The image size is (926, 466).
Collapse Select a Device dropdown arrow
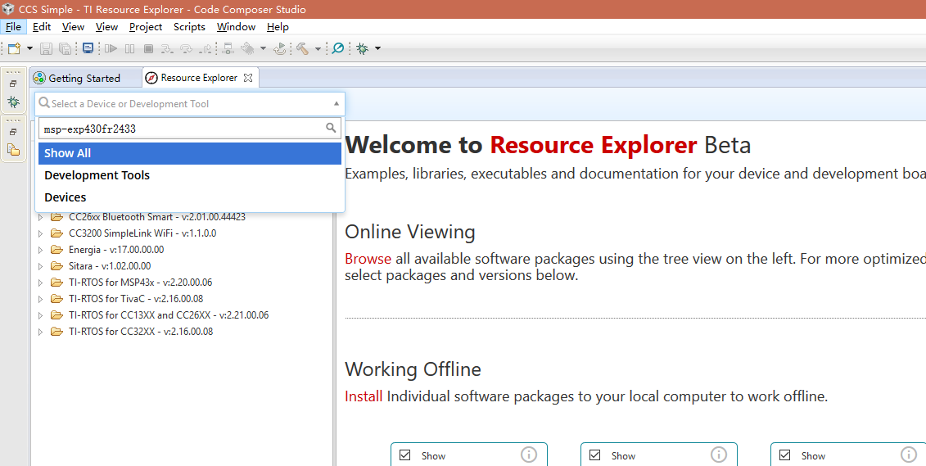[x=336, y=103]
